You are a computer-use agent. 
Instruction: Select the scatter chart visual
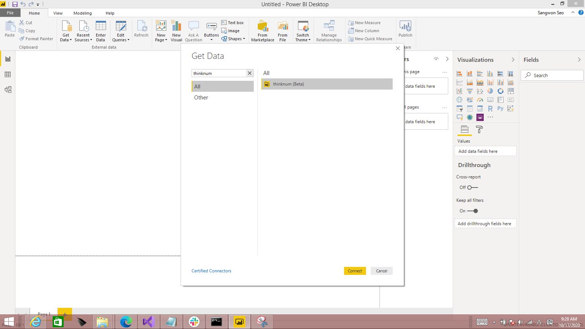click(x=480, y=91)
